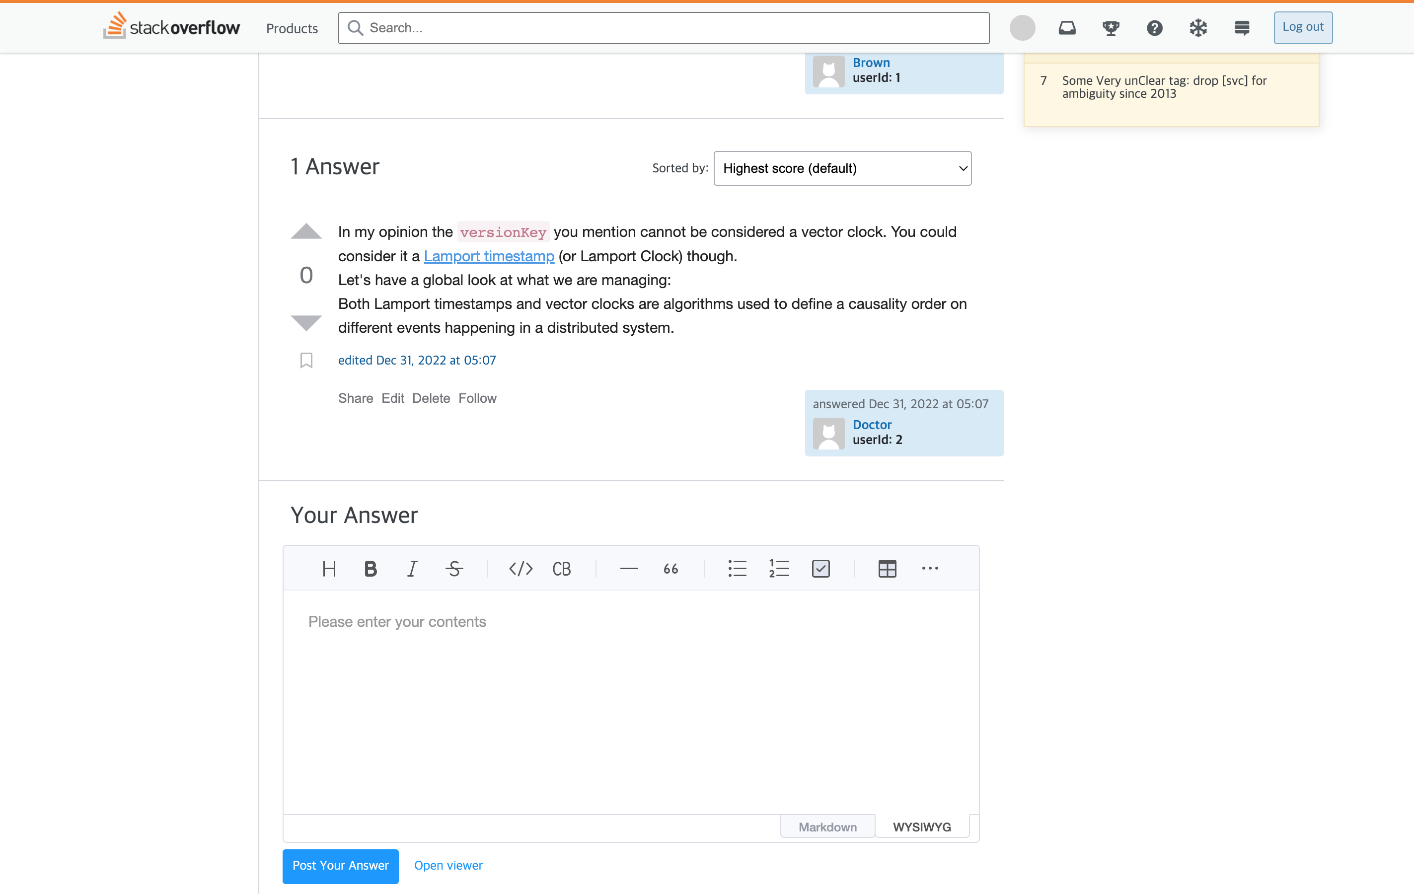This screenshot has height=894, width=1414.
Task: Insert a horizontal line in the editor
Action: 628,568
